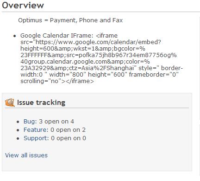Open the Bug tracker link
The width and height of the screenshot is (200, 181).
point(30,122)
